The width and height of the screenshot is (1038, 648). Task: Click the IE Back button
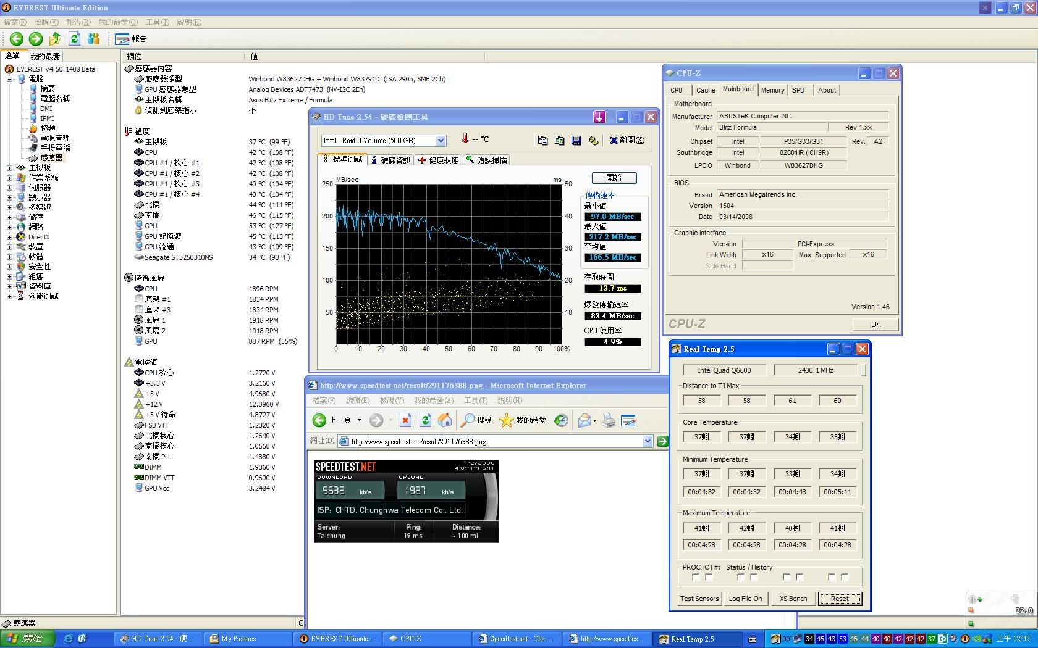coord(333,420)
